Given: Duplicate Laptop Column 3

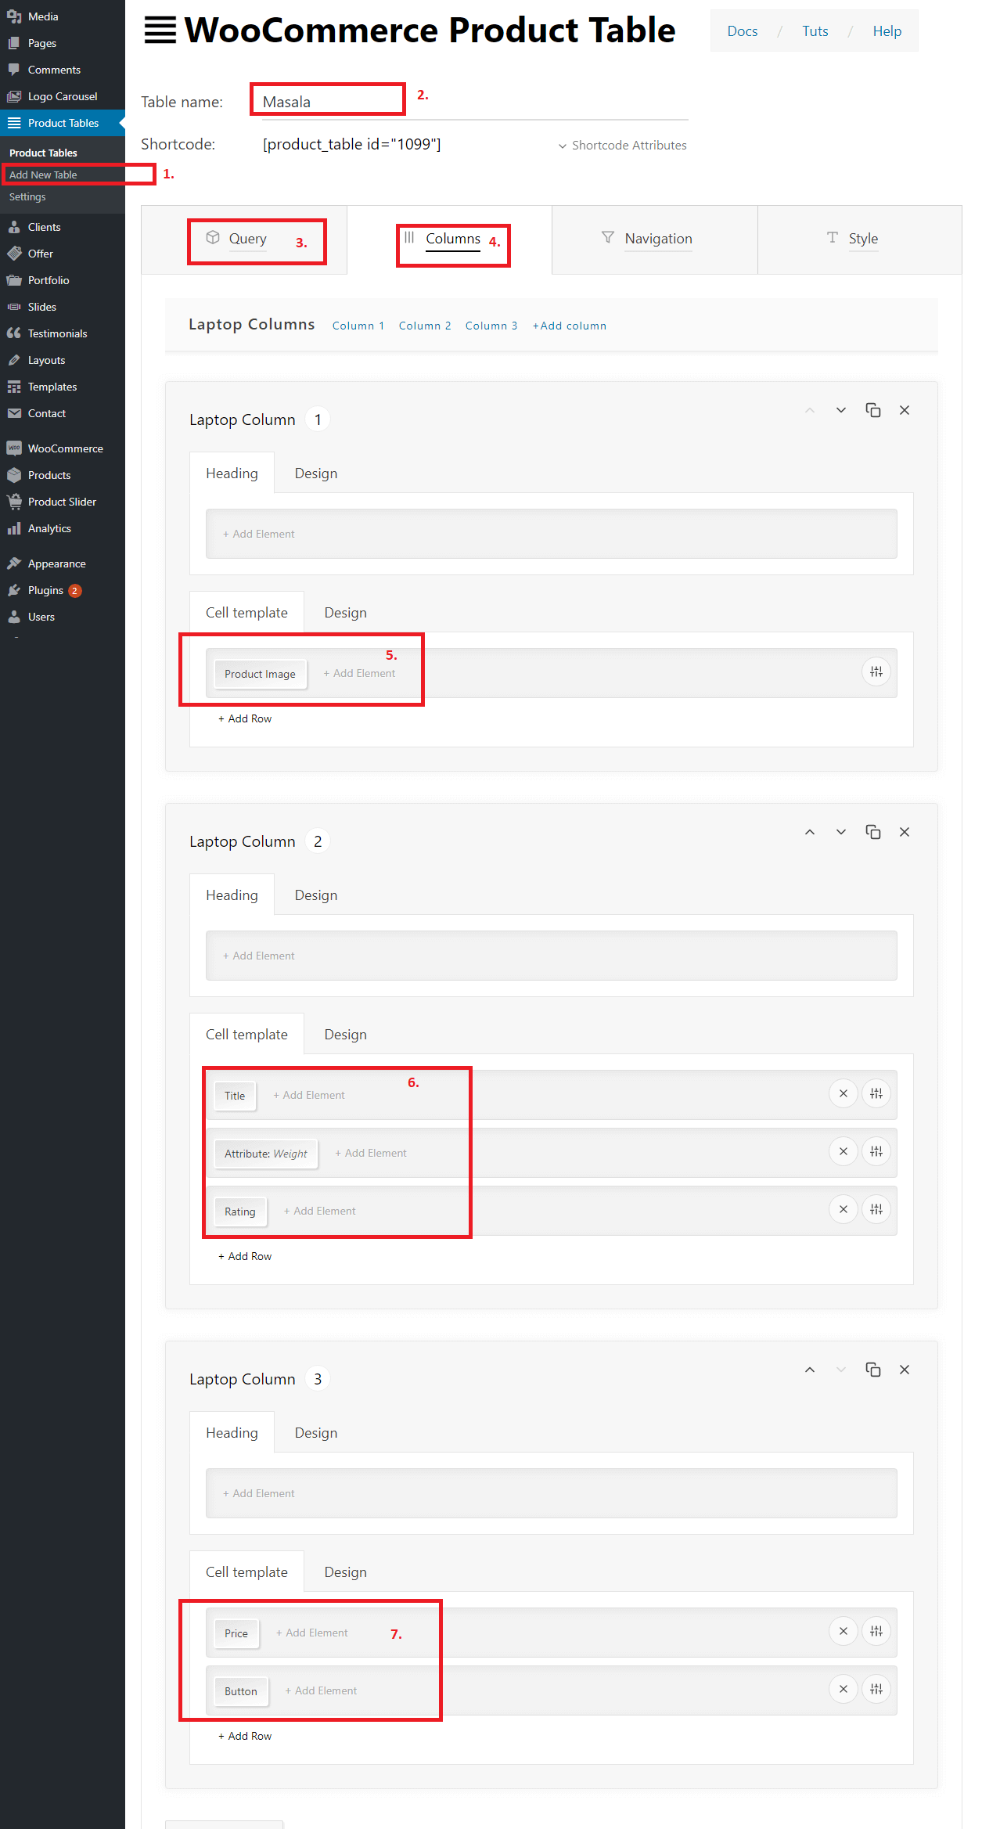Looking at the screenshot, I should coord(873,1370).
